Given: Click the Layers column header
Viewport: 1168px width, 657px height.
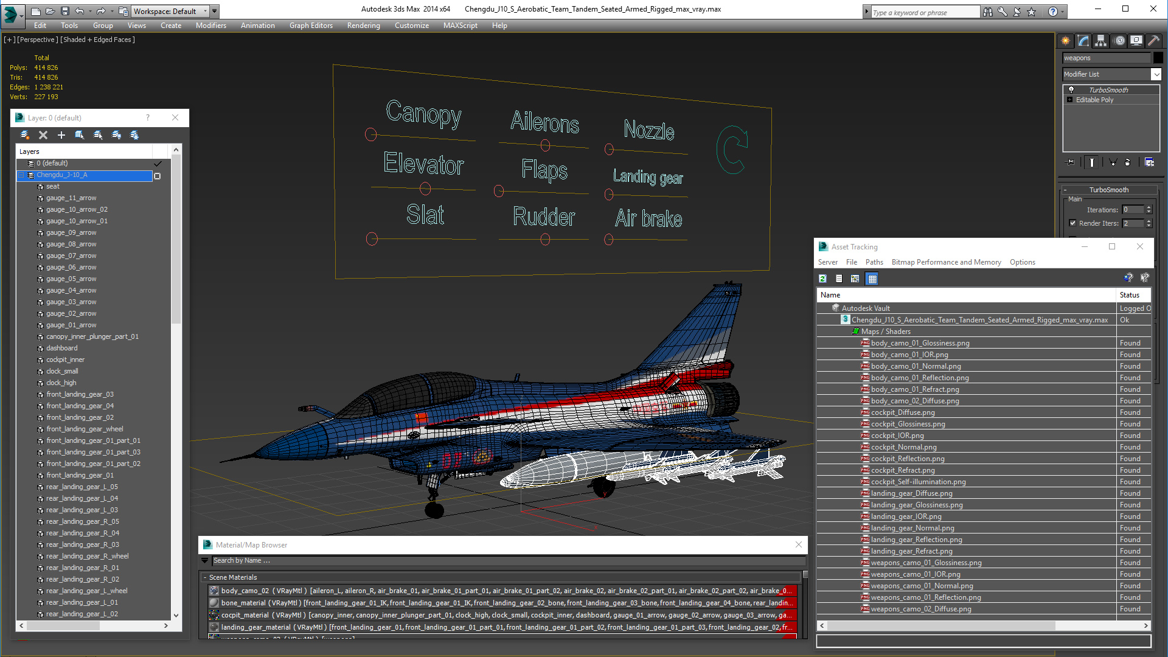Looking at the screenshot, I should [x=84, y=151].
